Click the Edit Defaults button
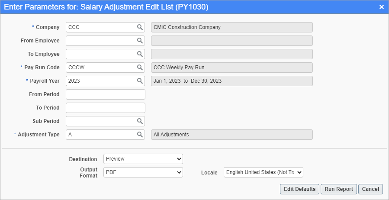 300,189
